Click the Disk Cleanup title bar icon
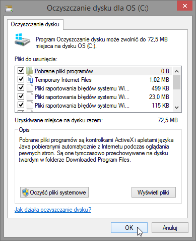The width and height of the screenshot is (196, 241). 9,8
